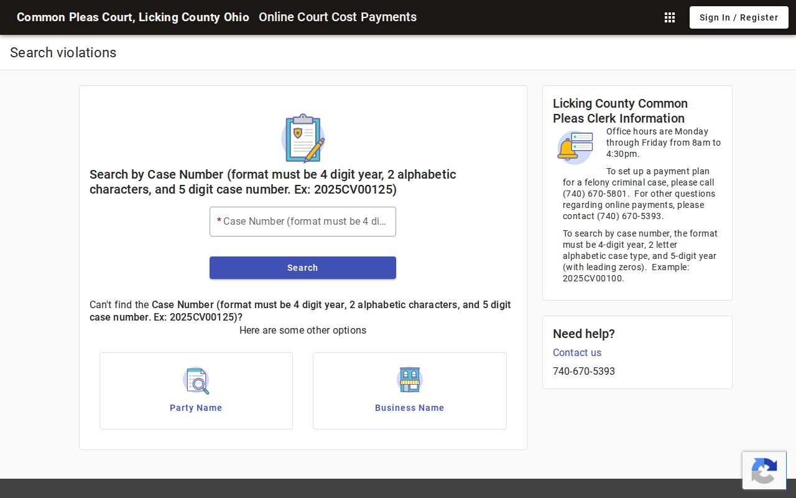This screenshot has width=796, height=498.
Task: Select the Business Name search option
Action: click(x=410, y=391)
